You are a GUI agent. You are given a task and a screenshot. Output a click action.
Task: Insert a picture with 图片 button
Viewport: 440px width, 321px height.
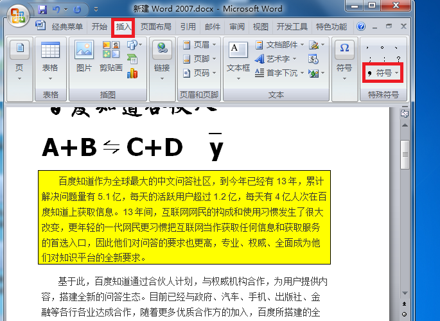84,56
